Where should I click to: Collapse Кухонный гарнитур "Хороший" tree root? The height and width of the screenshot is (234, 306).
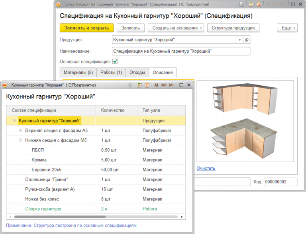point(14,120)
